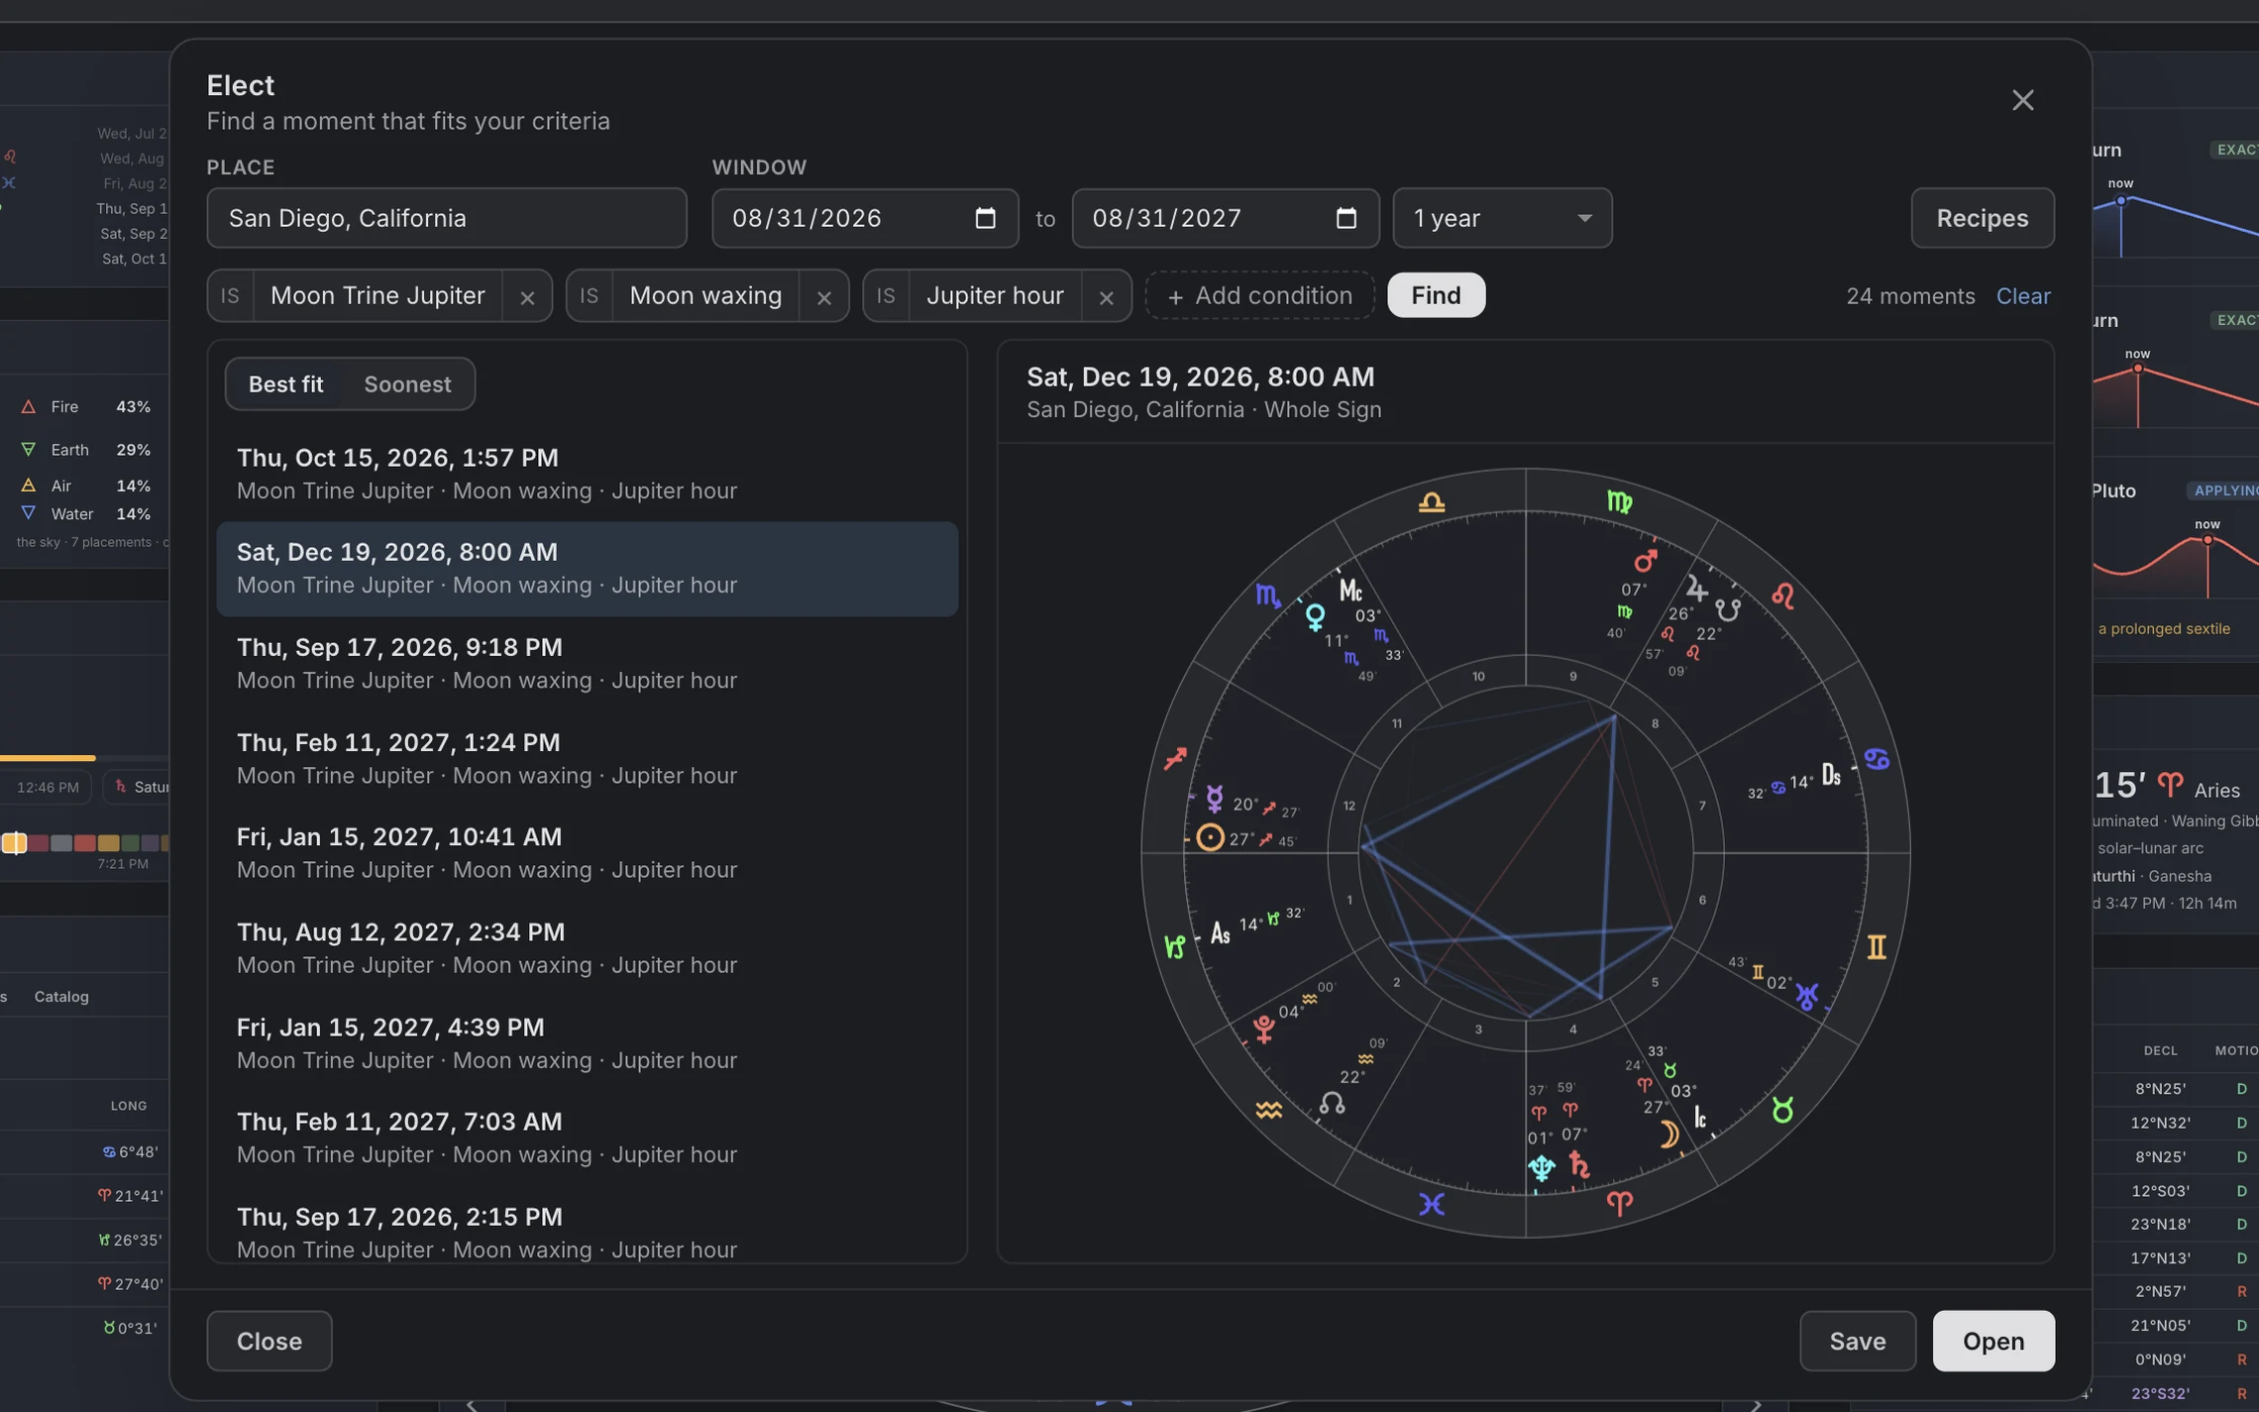Add a new condition
Screen dimensions: 2259x1412
coord(1259,295)
